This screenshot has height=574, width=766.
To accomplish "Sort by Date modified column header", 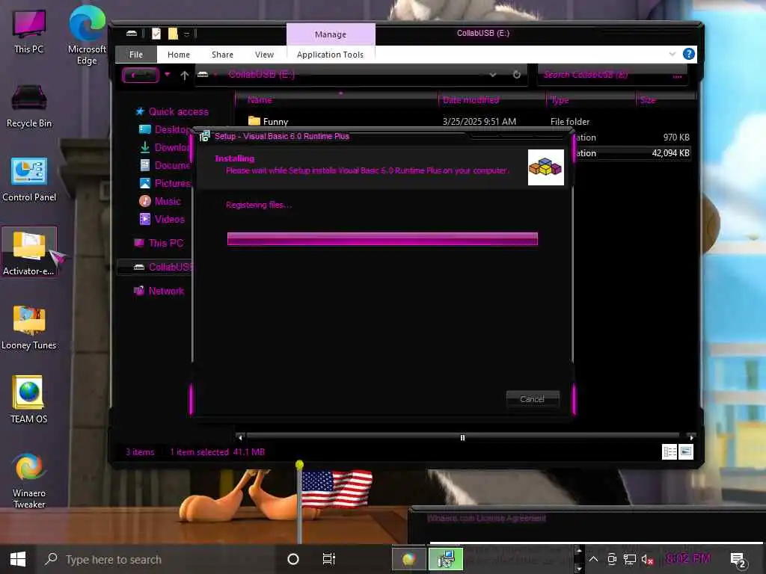I will [x=492, y=100].
